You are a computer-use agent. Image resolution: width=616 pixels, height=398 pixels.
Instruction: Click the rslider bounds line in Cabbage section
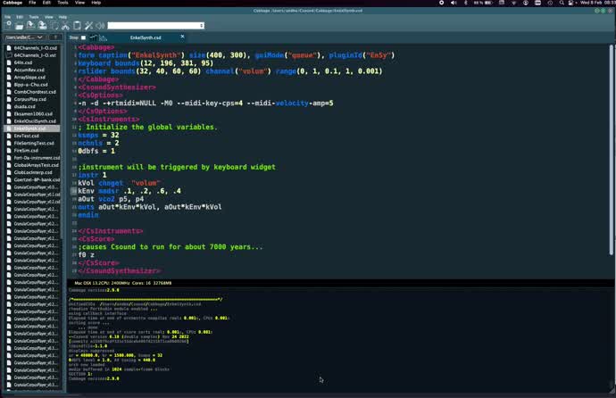tap(230, 71)
